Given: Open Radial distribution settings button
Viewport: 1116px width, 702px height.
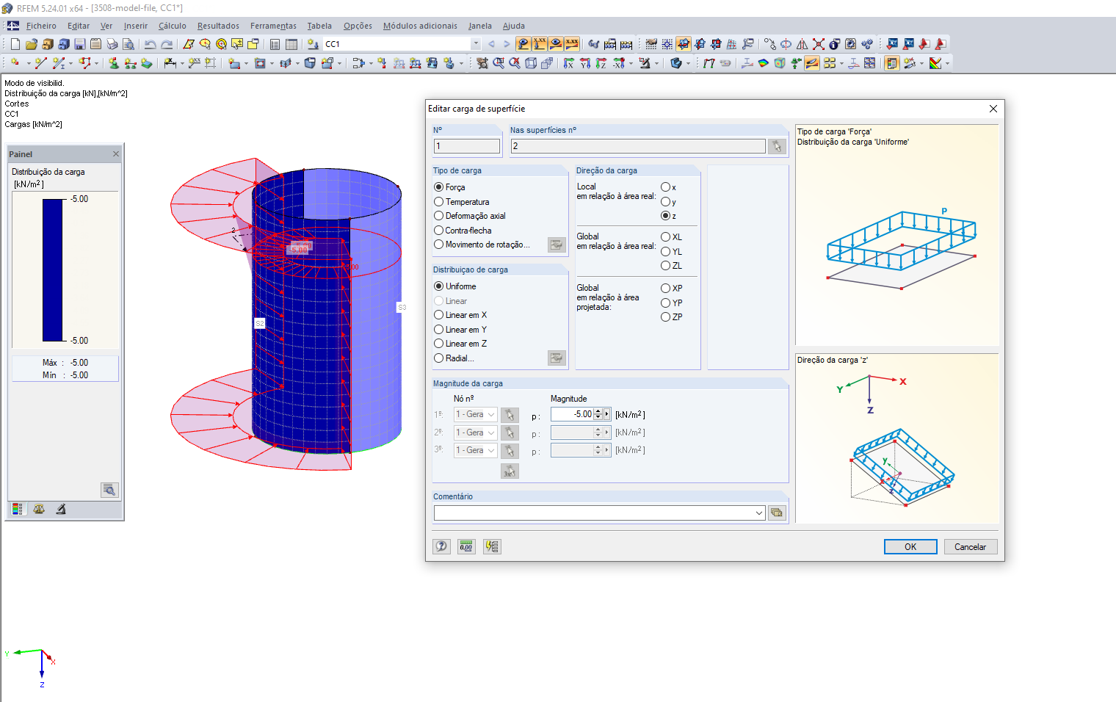Looking at the screenshot, I should [x=557, y=358].
